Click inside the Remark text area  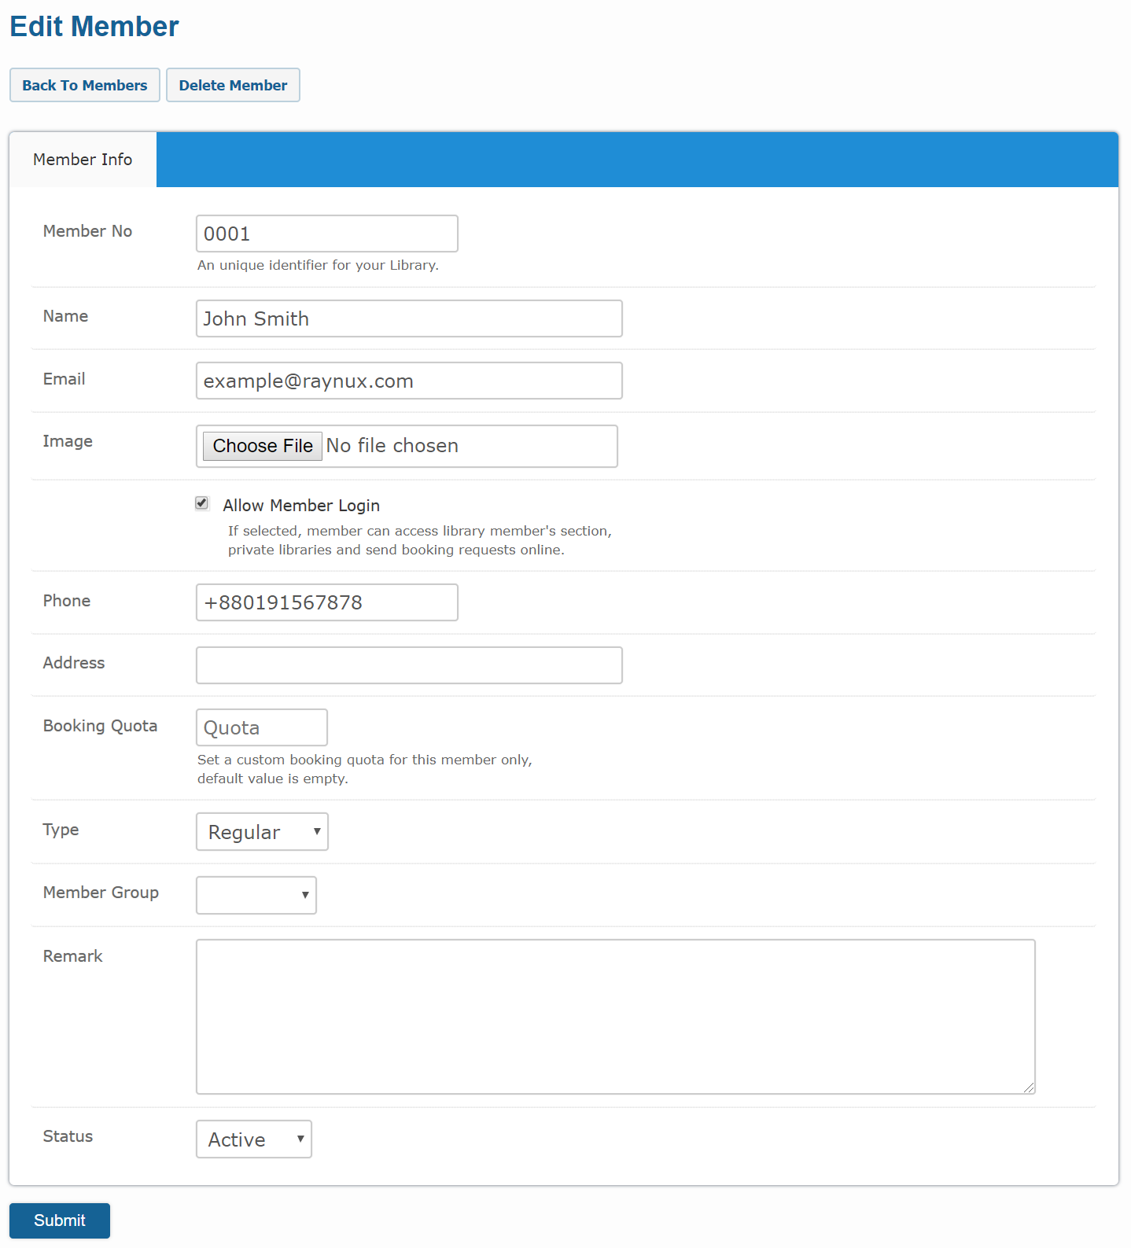pyautogui.click(x=616, y=1017)
